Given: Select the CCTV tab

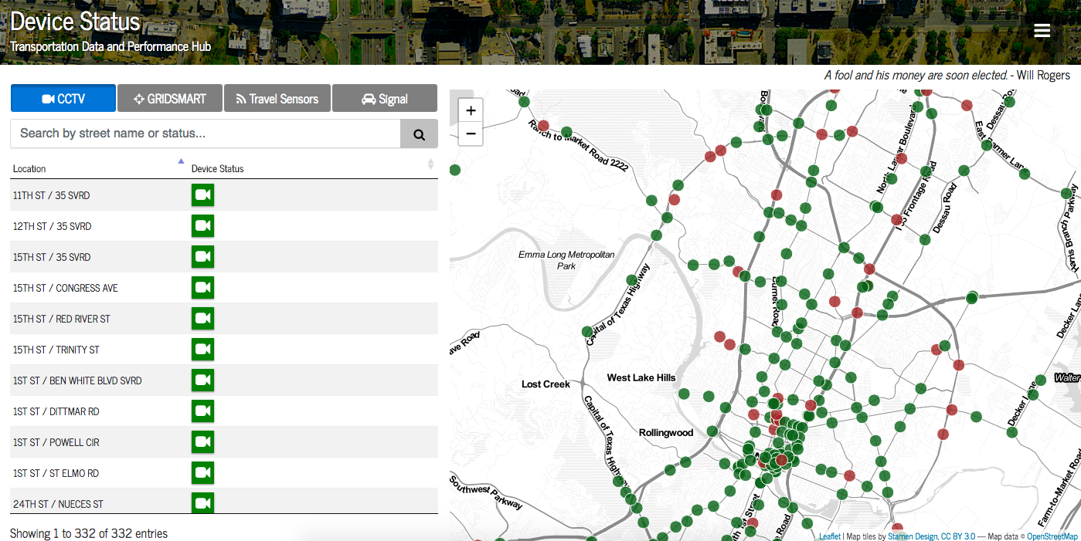Looking at the screenshot, I should coord(63,99).
